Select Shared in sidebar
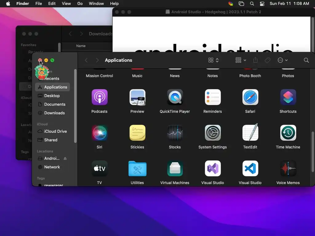 pyautogui.click(x=52, y=140)
